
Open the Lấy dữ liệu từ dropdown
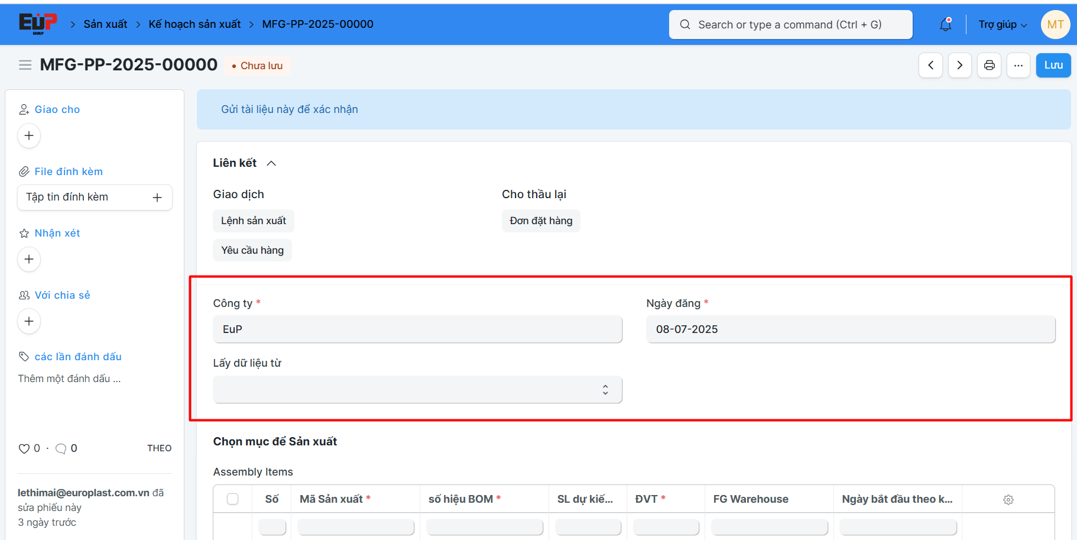click(417, 390)
